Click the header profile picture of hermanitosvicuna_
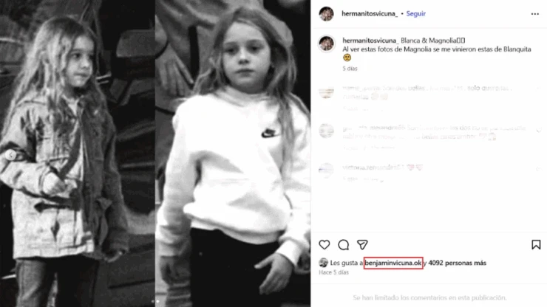Image resolution: width=547 pixels, height=307 pixels. coord(326,14)
